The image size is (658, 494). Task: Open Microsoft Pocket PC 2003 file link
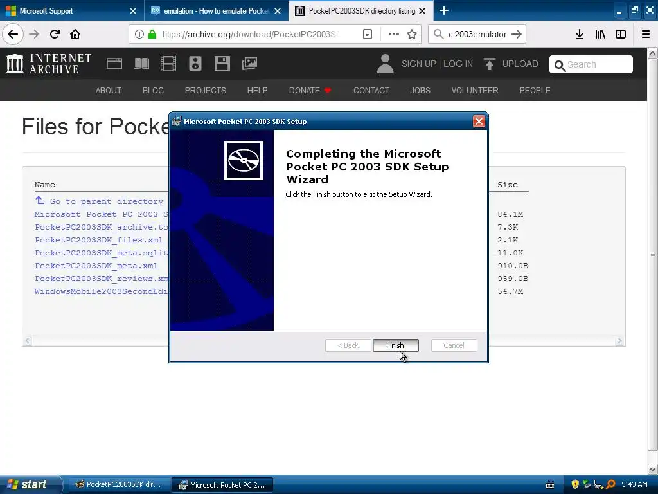point(101,214)
